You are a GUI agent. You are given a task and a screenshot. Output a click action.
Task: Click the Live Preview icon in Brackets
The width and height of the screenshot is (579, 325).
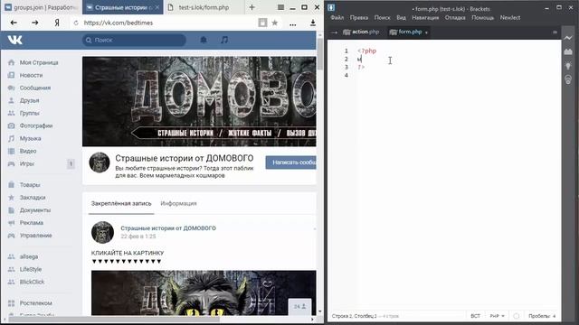(x=568, y=38)
